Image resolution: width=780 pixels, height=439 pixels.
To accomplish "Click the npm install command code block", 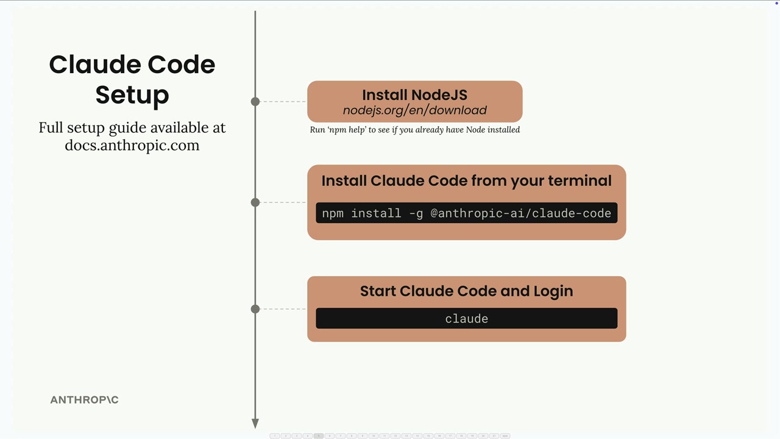I will point(466,213).
